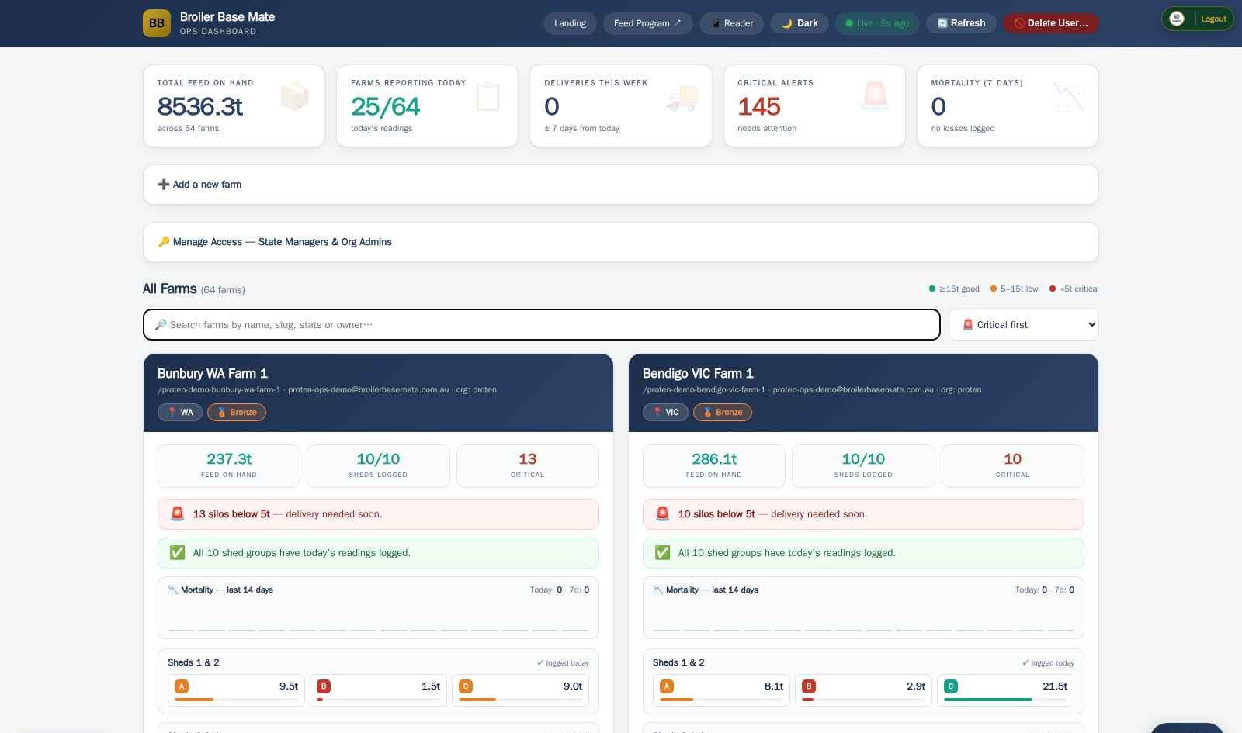Viewport: 1242px width, 733px height.
Task: Click the Logout button
Action: point(1213,19)
